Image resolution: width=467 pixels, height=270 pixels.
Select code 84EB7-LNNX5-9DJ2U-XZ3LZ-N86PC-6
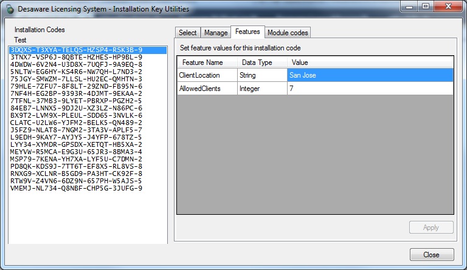[x=88, y=108]
